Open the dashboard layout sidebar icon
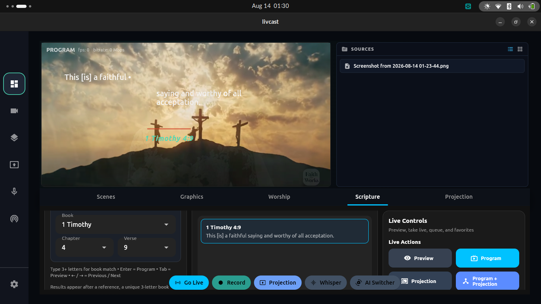Screen dimensions: 541x304 tap(14, 84)
